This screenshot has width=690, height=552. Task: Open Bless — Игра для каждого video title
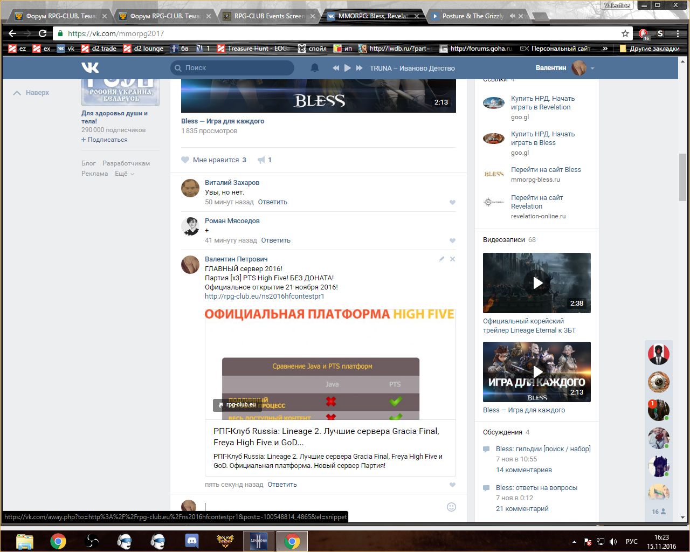[x=223, y=121]
